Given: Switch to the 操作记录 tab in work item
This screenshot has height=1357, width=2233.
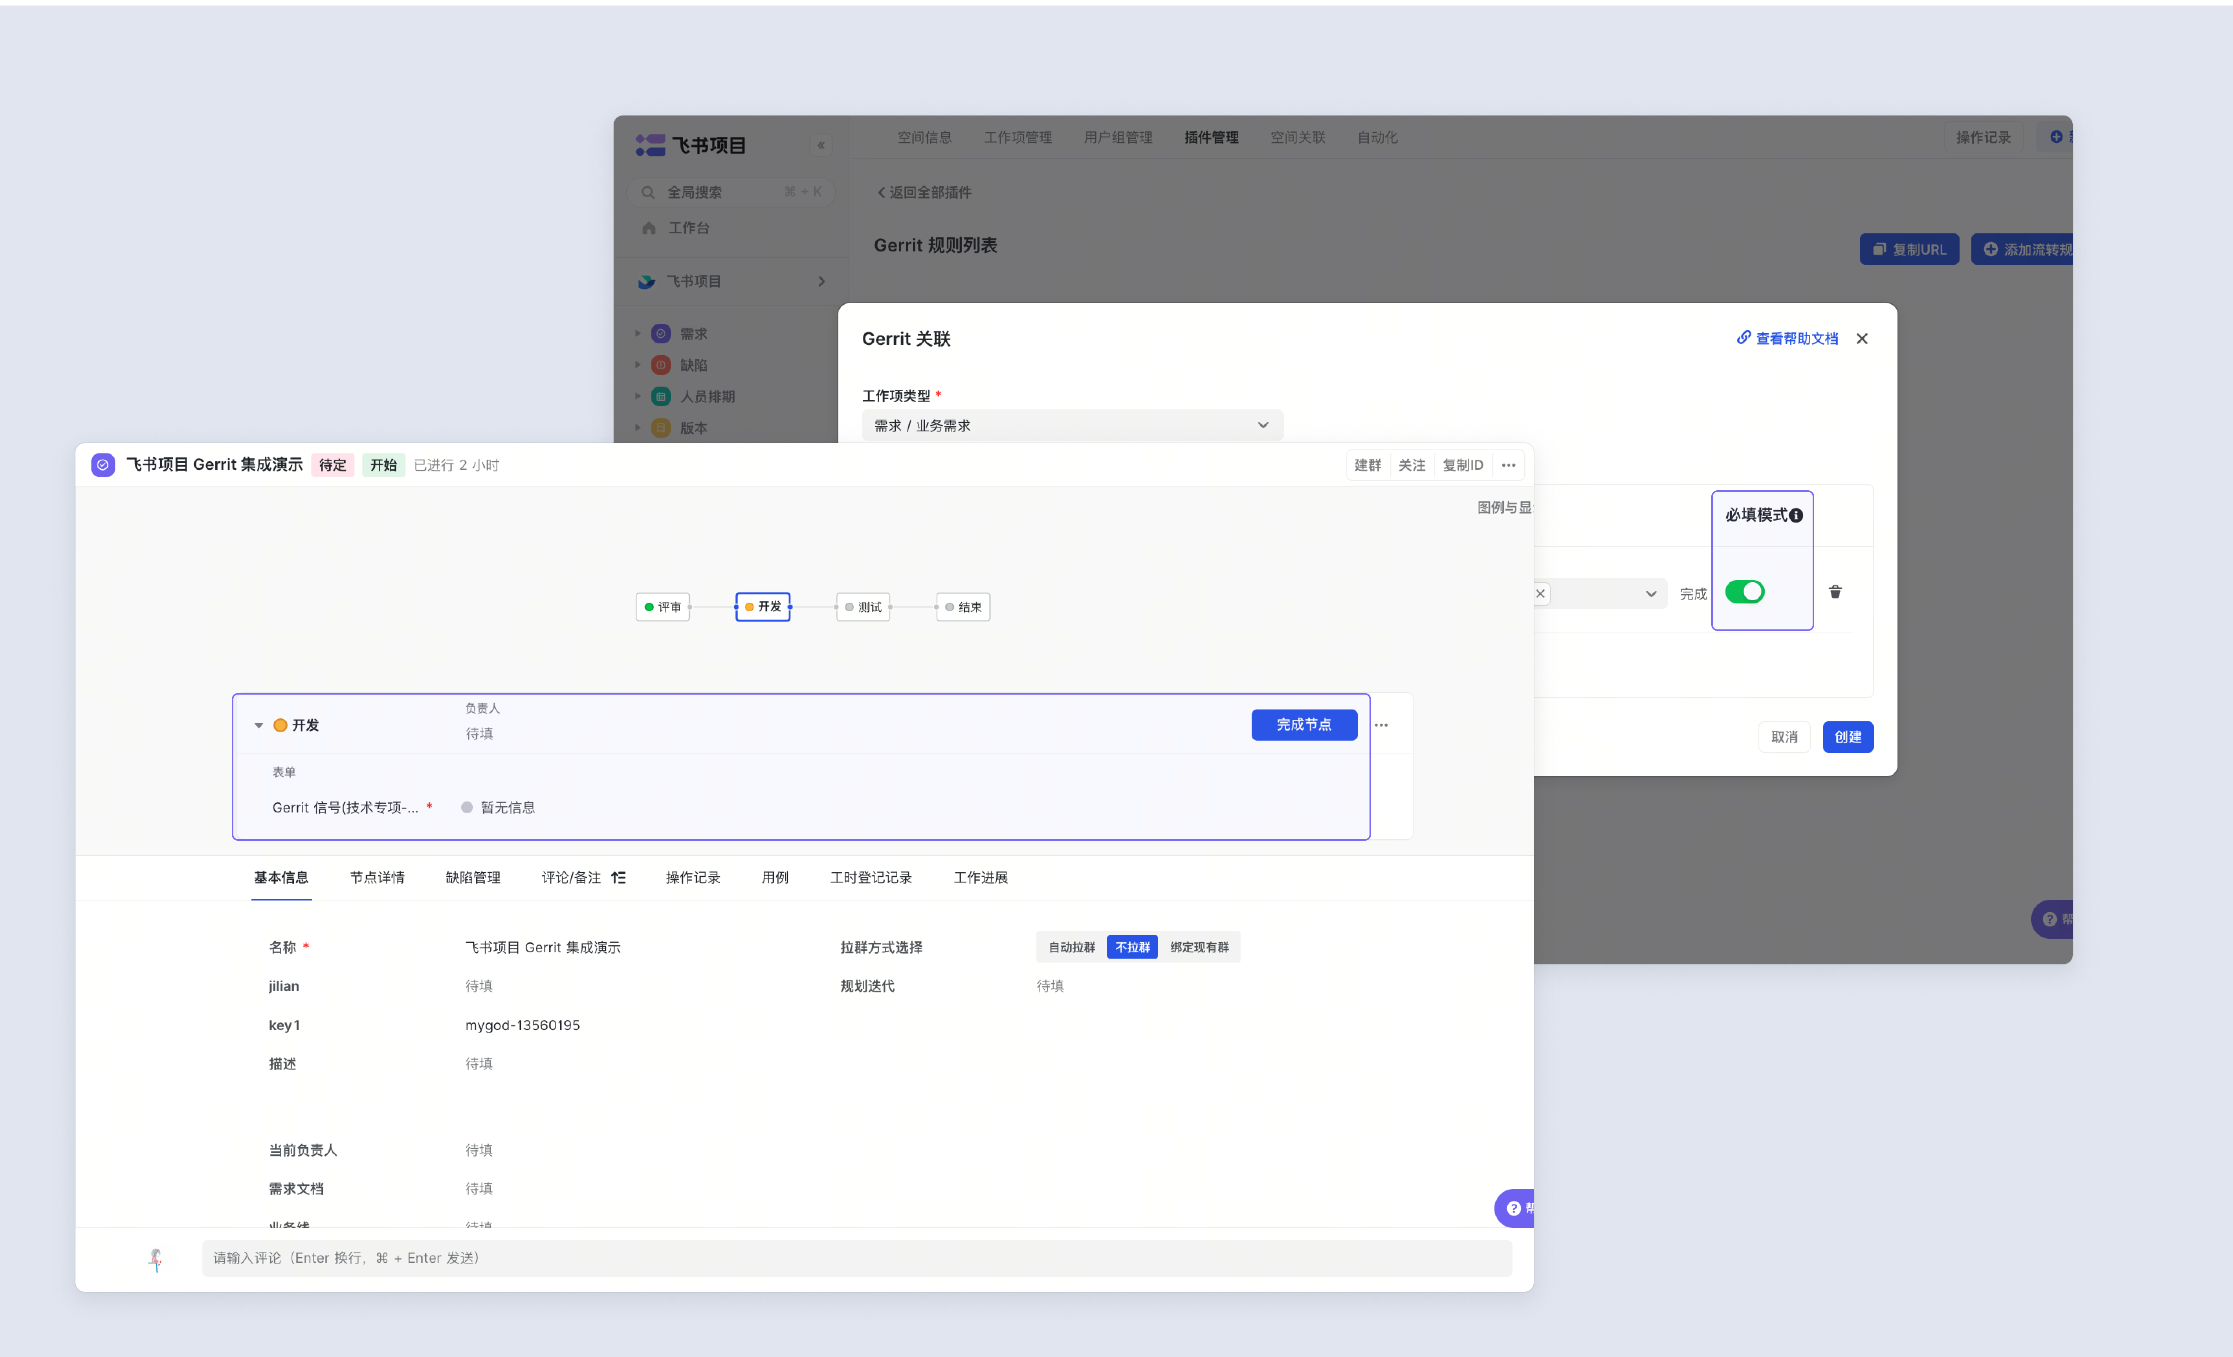Looking at the screenshot, I should (x=693, y=877).
